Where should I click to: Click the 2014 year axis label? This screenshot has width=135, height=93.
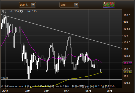point(5,91)
